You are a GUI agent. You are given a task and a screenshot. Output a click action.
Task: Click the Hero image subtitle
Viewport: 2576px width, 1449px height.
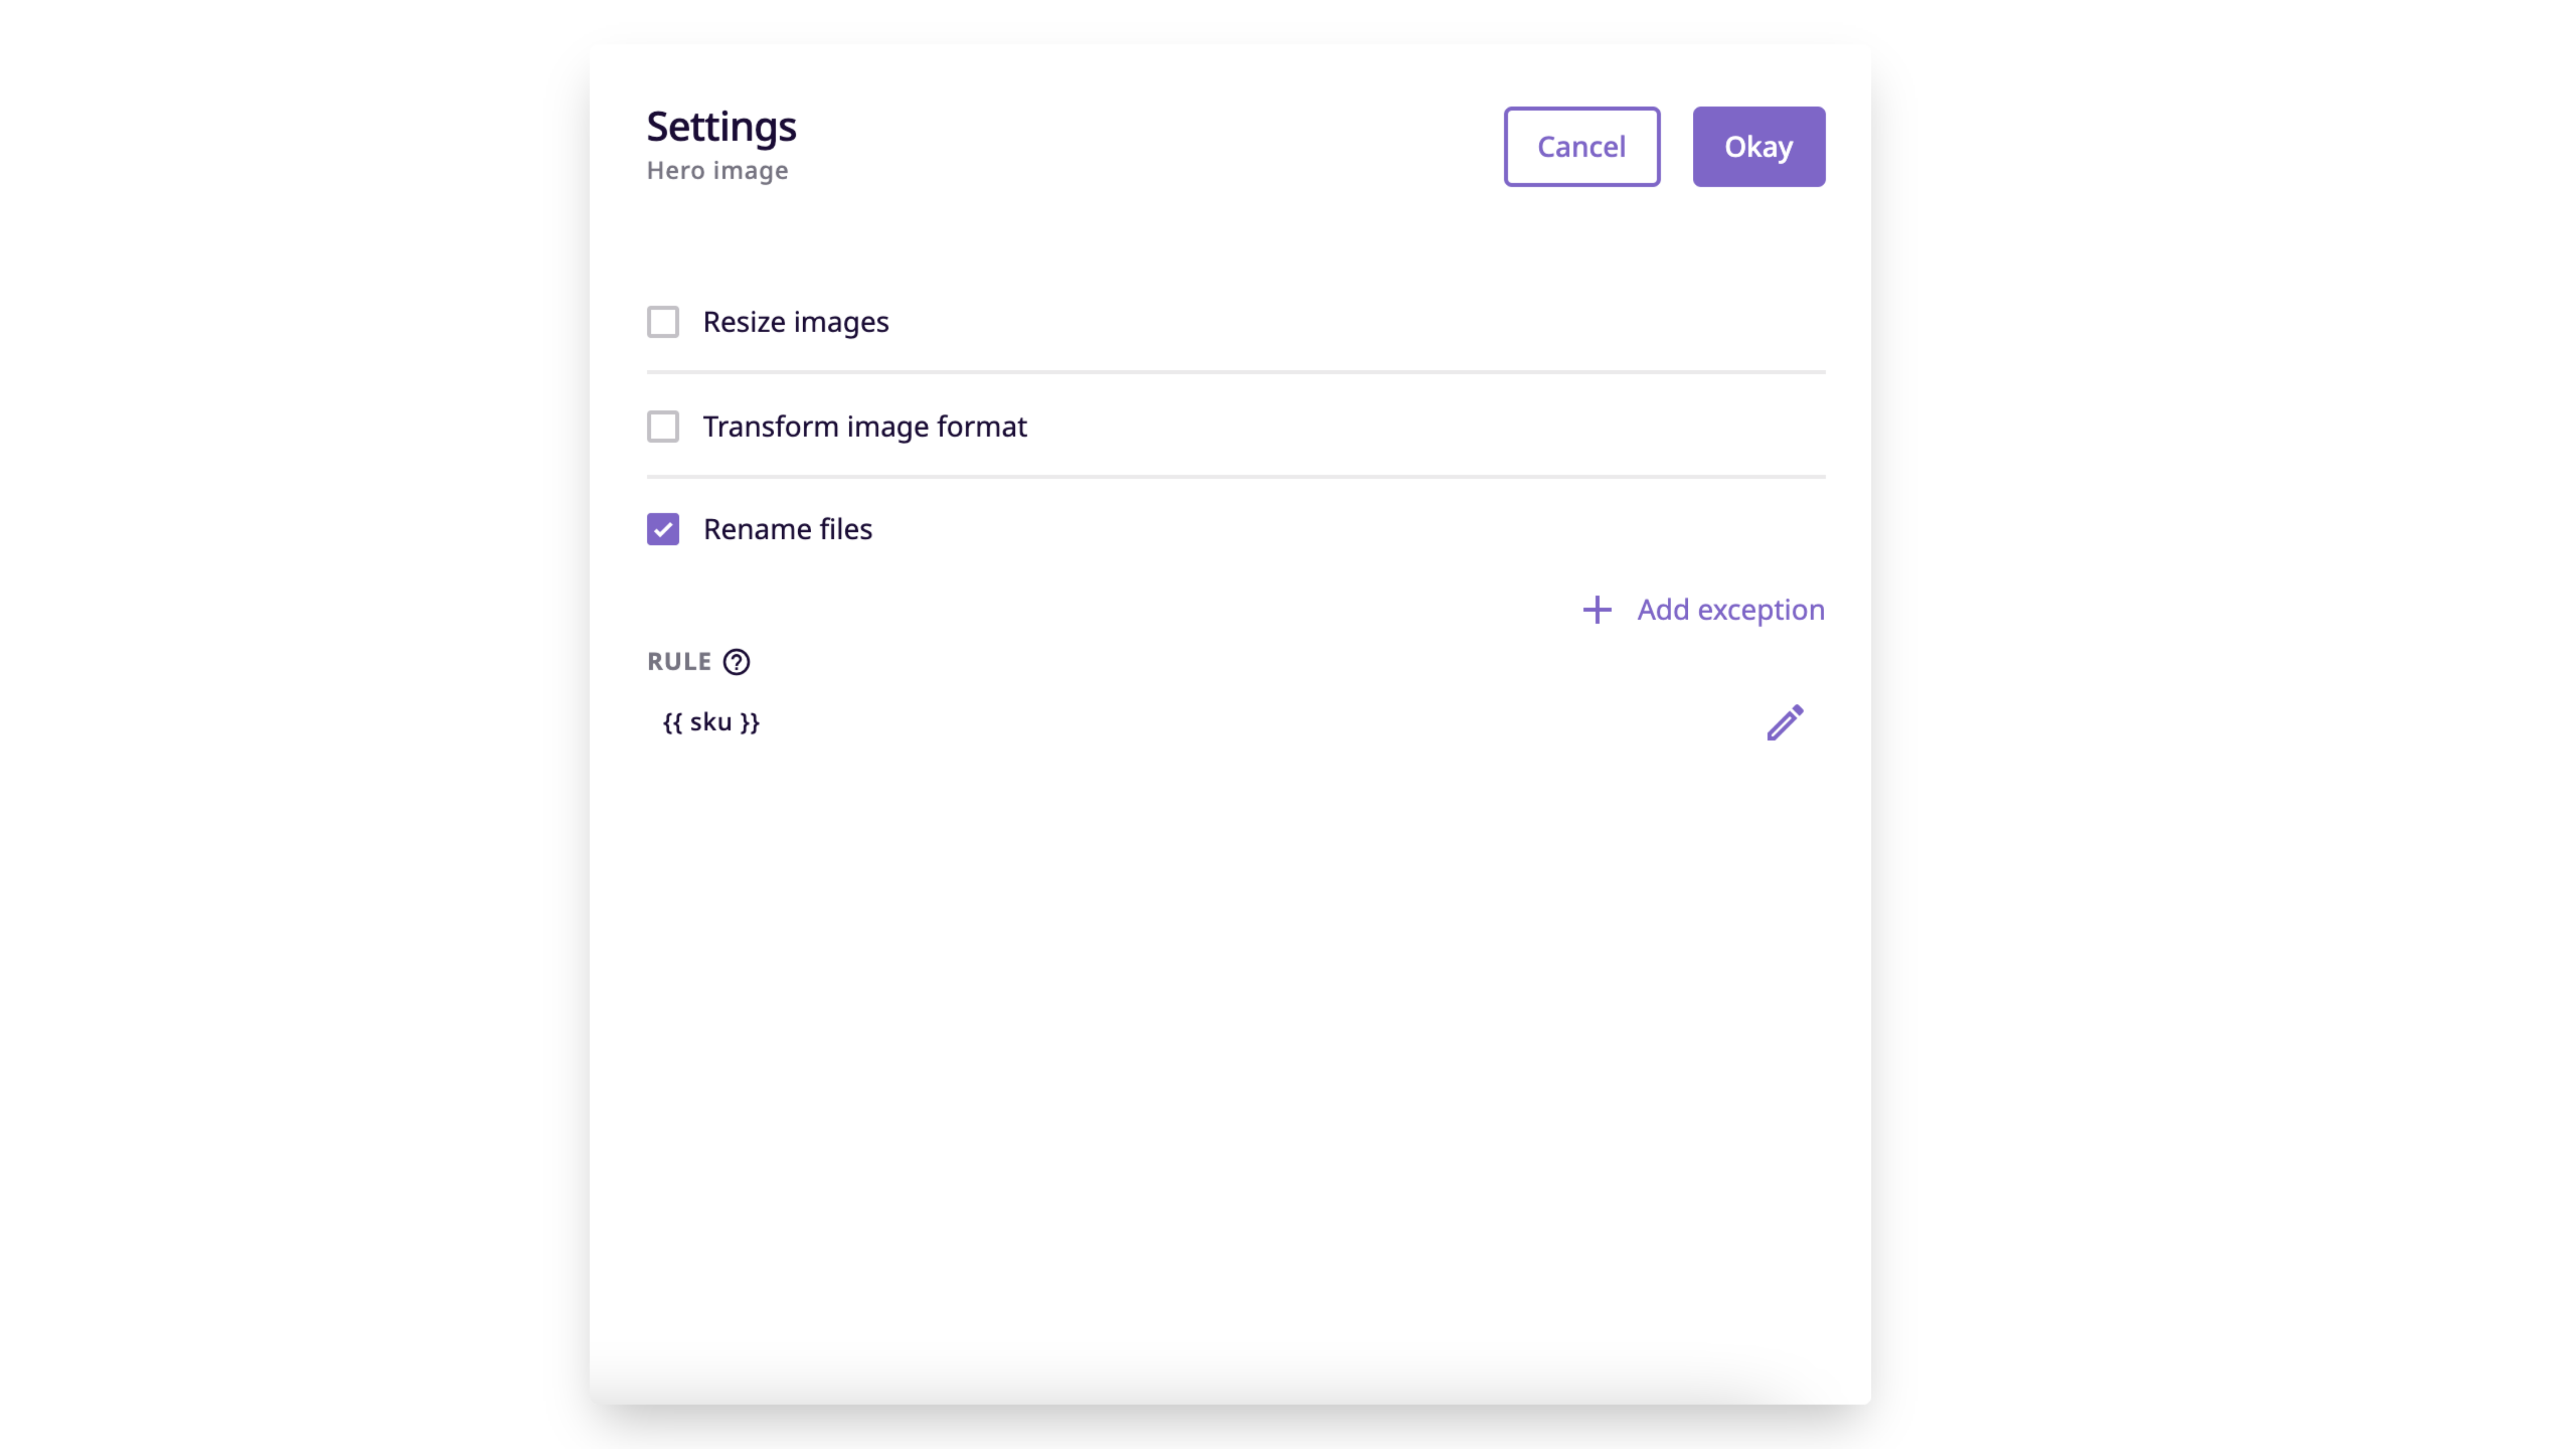(x=717, y=171)
